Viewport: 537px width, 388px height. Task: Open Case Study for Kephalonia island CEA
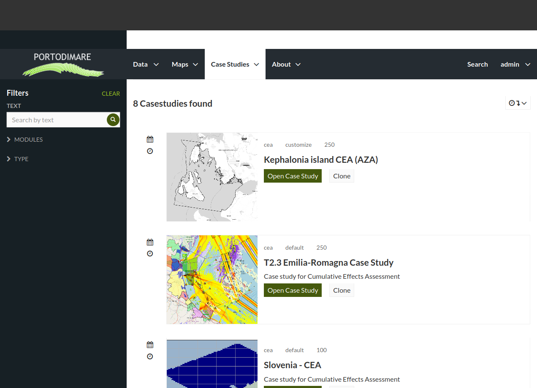(x=293, y=176)
